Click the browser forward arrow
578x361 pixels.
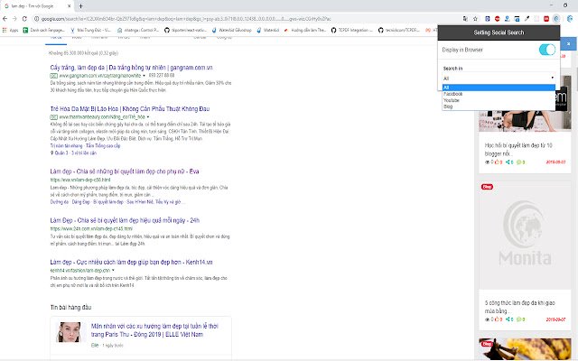coord(14,18)
